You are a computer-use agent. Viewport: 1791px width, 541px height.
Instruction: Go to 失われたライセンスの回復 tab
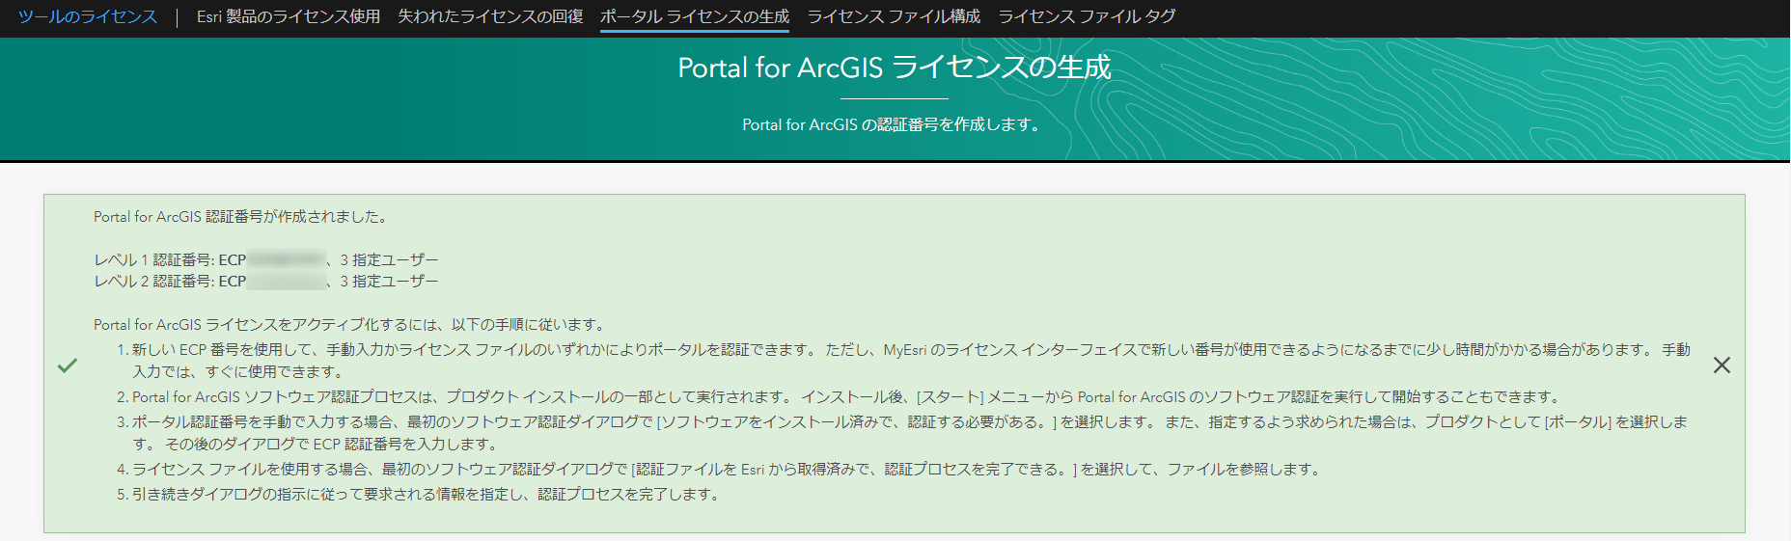490,16
